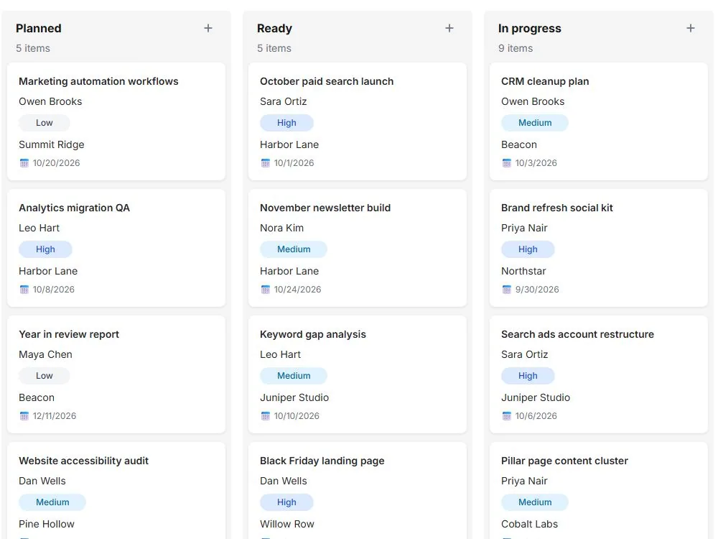
Task: Open Analytics migration QA card
Action: pos(116,248)
